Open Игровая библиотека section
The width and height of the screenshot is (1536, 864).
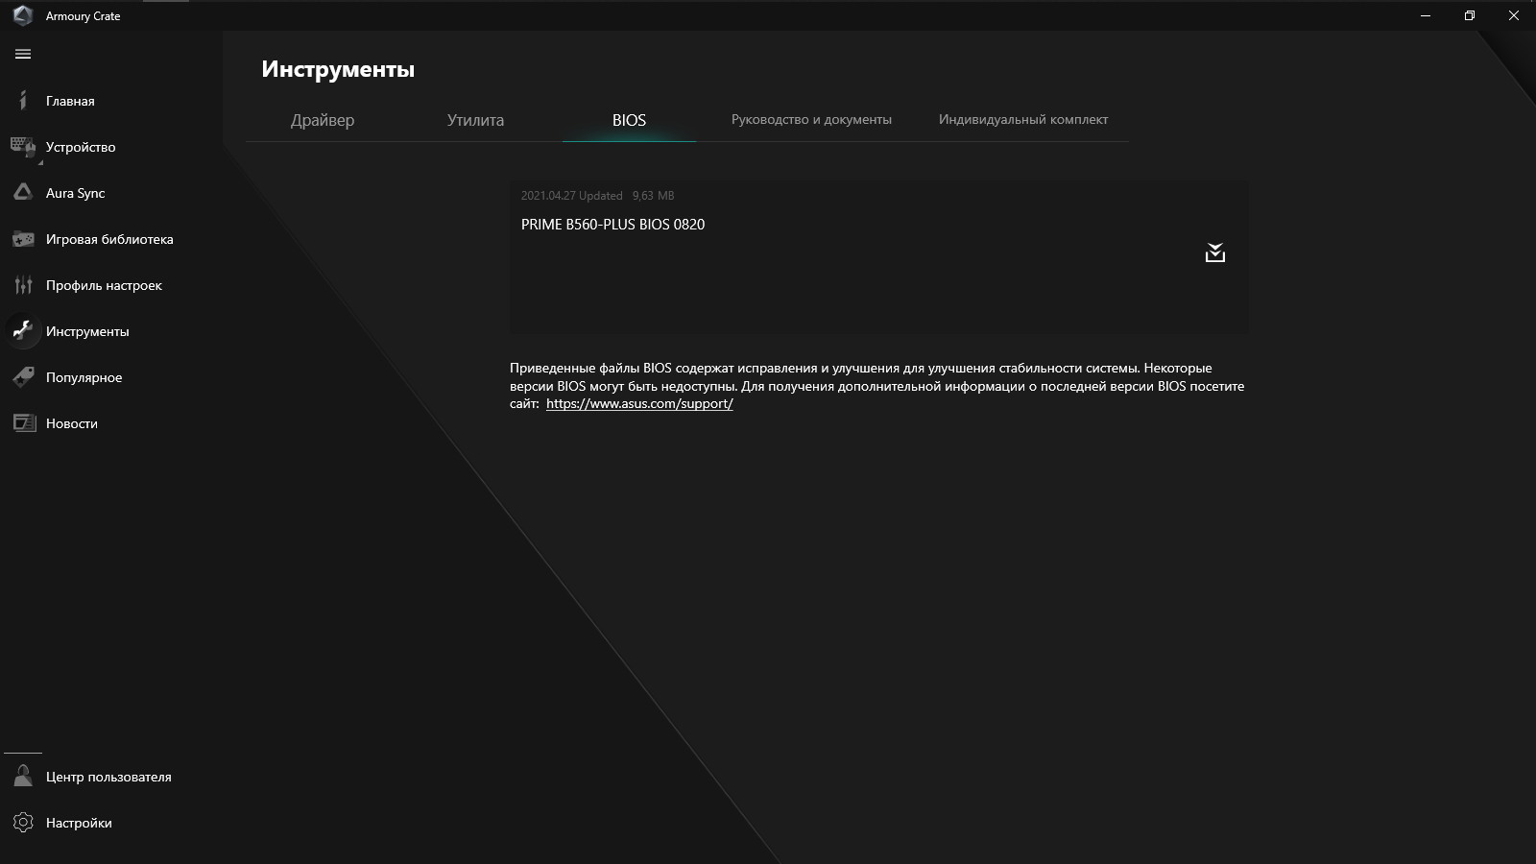(109, 239)
